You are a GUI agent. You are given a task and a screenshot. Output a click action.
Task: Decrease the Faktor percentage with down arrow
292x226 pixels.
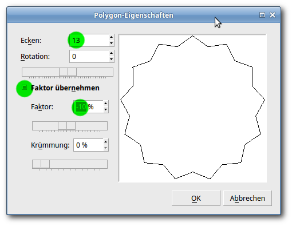(x=106, y=110)
